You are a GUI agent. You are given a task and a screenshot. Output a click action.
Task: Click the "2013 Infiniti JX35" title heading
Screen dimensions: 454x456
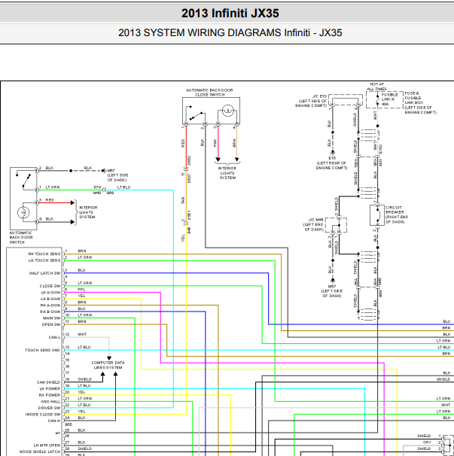tap(230, 14)
